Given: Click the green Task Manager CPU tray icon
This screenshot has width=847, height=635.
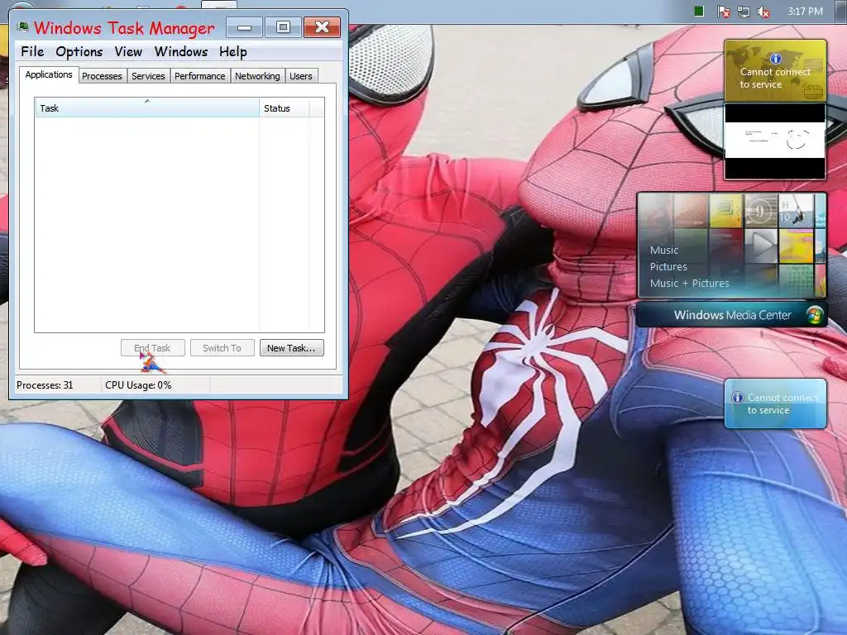Looking at the screenshot, I should click(x=698, y=11).
